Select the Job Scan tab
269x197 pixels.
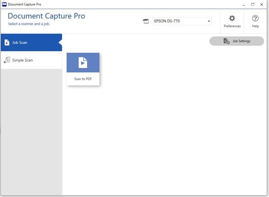click(x=32, y=43)
